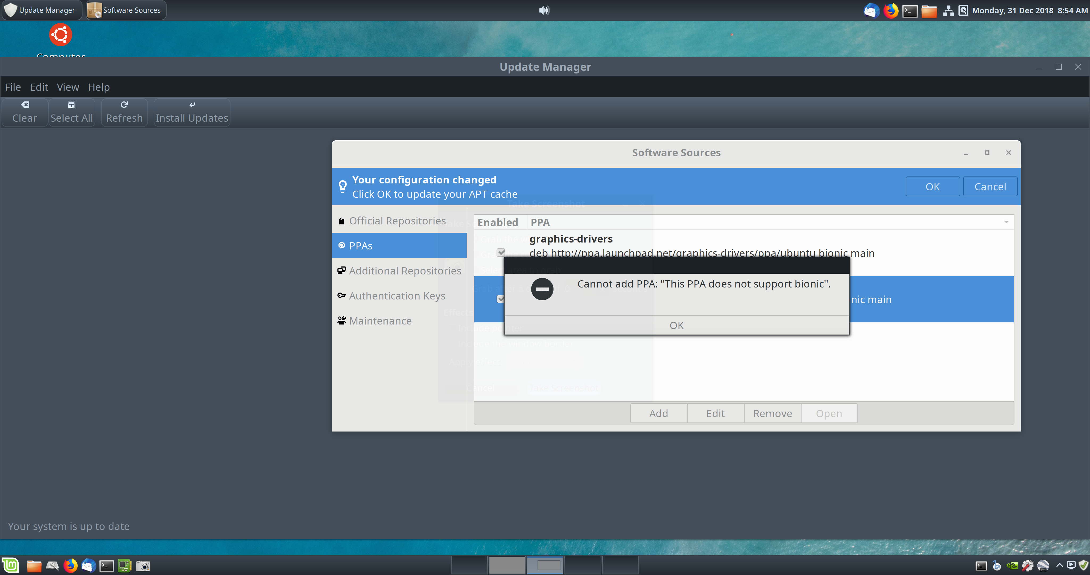Viewport: 1090px width, 575px height.
Task: Click the update shield tray icon
Action: click(x=1083, y=566)
